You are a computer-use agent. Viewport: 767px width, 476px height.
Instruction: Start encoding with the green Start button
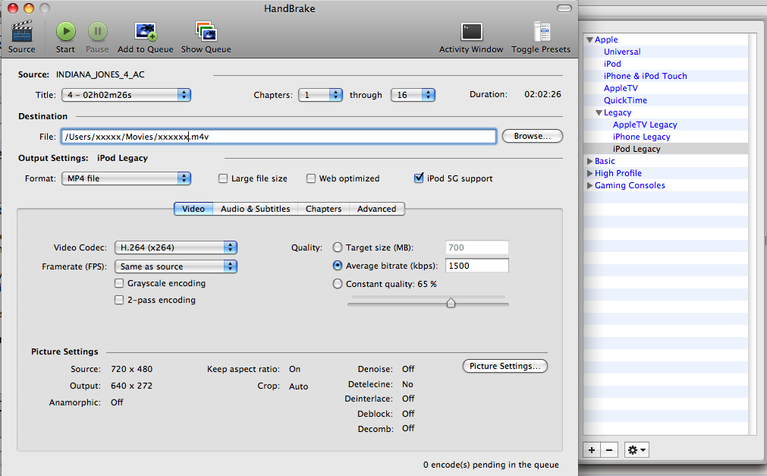pyautogui.click(x=65, y=32)
